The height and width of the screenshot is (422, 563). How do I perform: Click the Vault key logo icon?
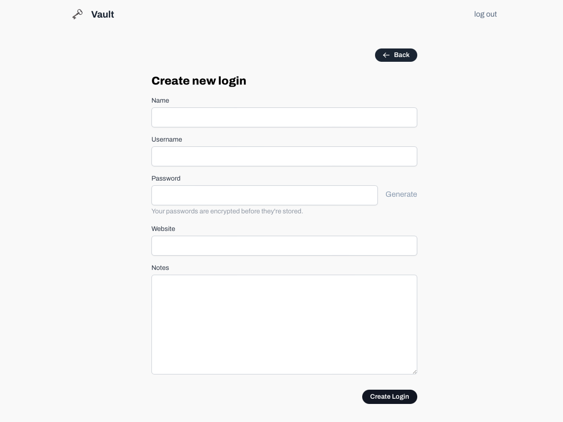(77, 14)
